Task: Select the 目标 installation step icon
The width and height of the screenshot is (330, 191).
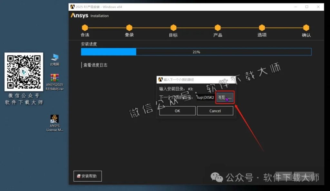Action: pyautogui.click(x=173, y=28)
